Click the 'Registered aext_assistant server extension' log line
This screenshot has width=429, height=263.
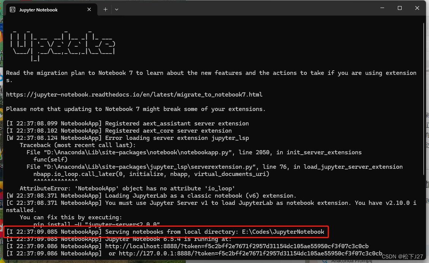128,124
